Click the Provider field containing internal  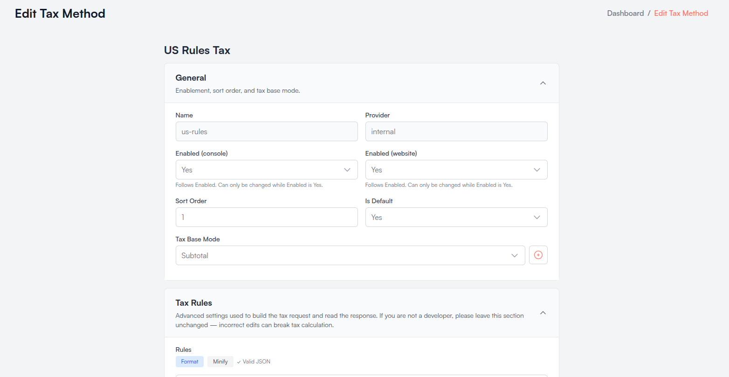[x=456, y=131]
